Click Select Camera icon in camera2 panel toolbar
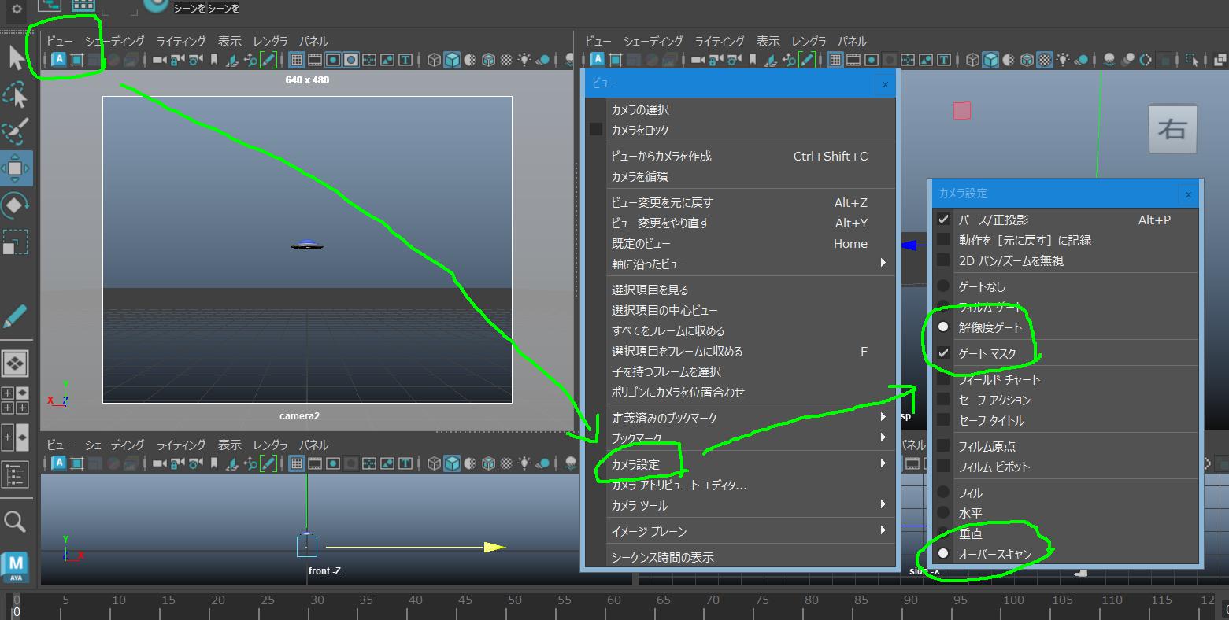The image size is (1229, 620). tap(159, 60)
